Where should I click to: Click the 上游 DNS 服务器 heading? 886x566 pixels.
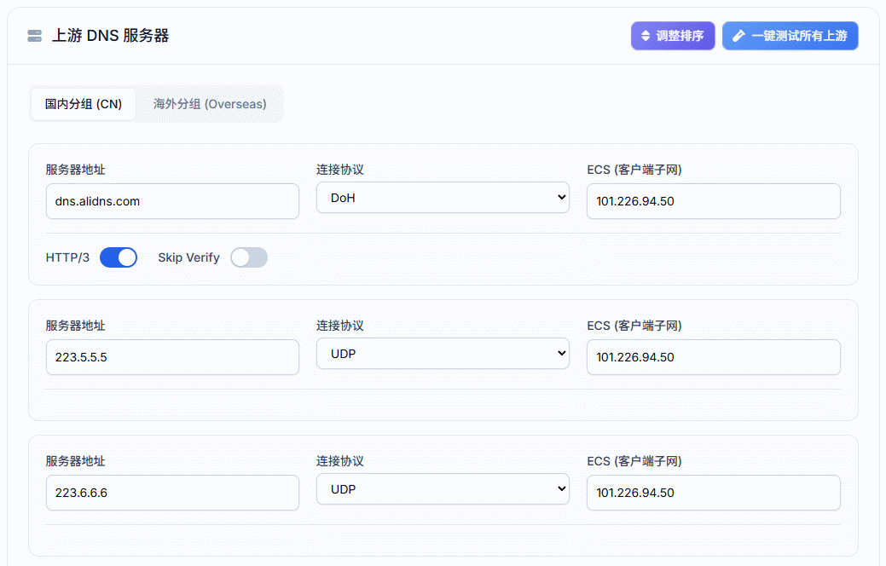110,36
